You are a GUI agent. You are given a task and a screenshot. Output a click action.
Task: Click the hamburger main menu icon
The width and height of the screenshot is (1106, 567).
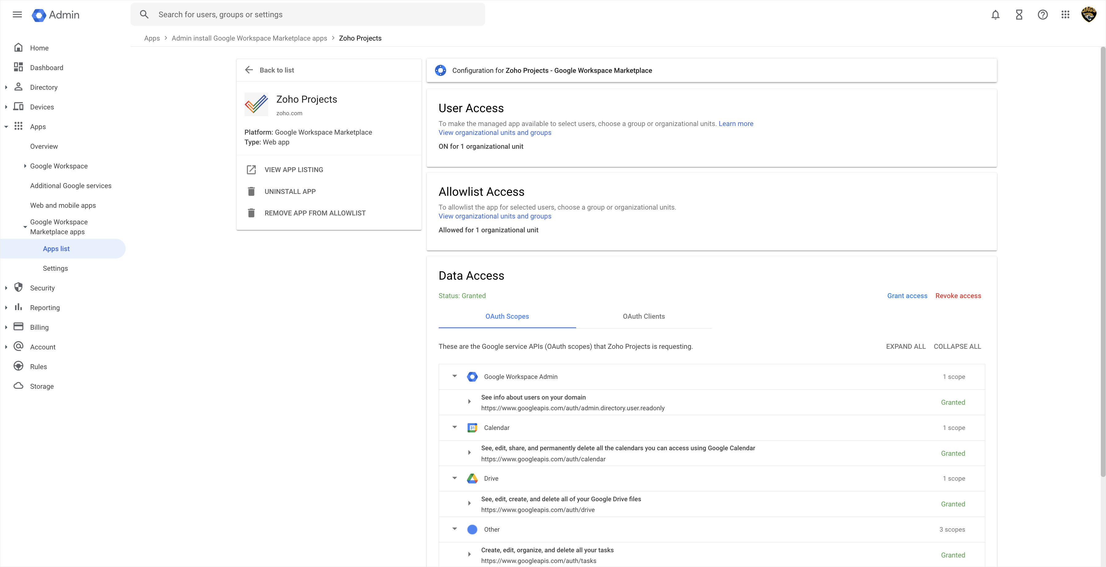(x=17, y=15)
